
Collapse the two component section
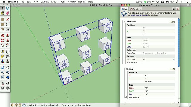click(127, 69)
